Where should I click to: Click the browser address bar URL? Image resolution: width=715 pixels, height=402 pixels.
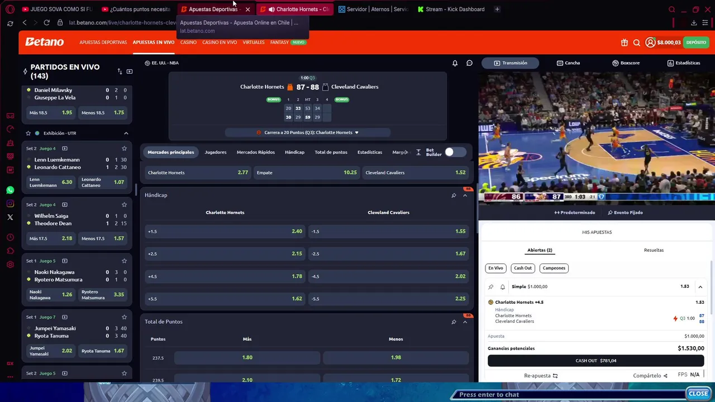click(122, 22)
